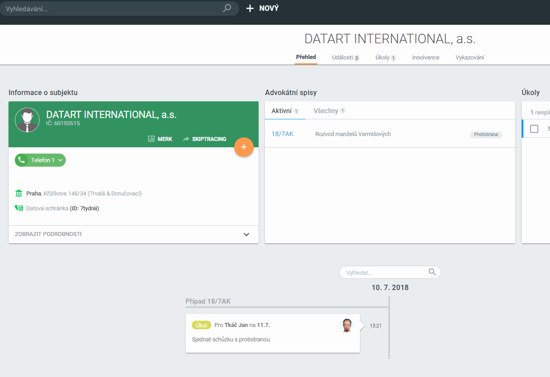
Task: Click the bank building icon beside Praha address
Action: point(19,193)
